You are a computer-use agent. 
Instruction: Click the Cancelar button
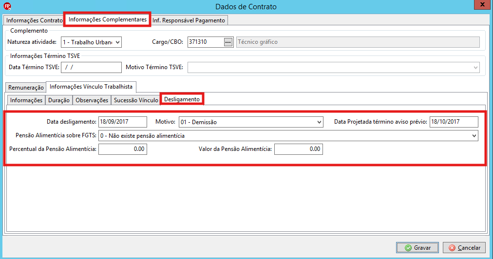coord(464,248)
